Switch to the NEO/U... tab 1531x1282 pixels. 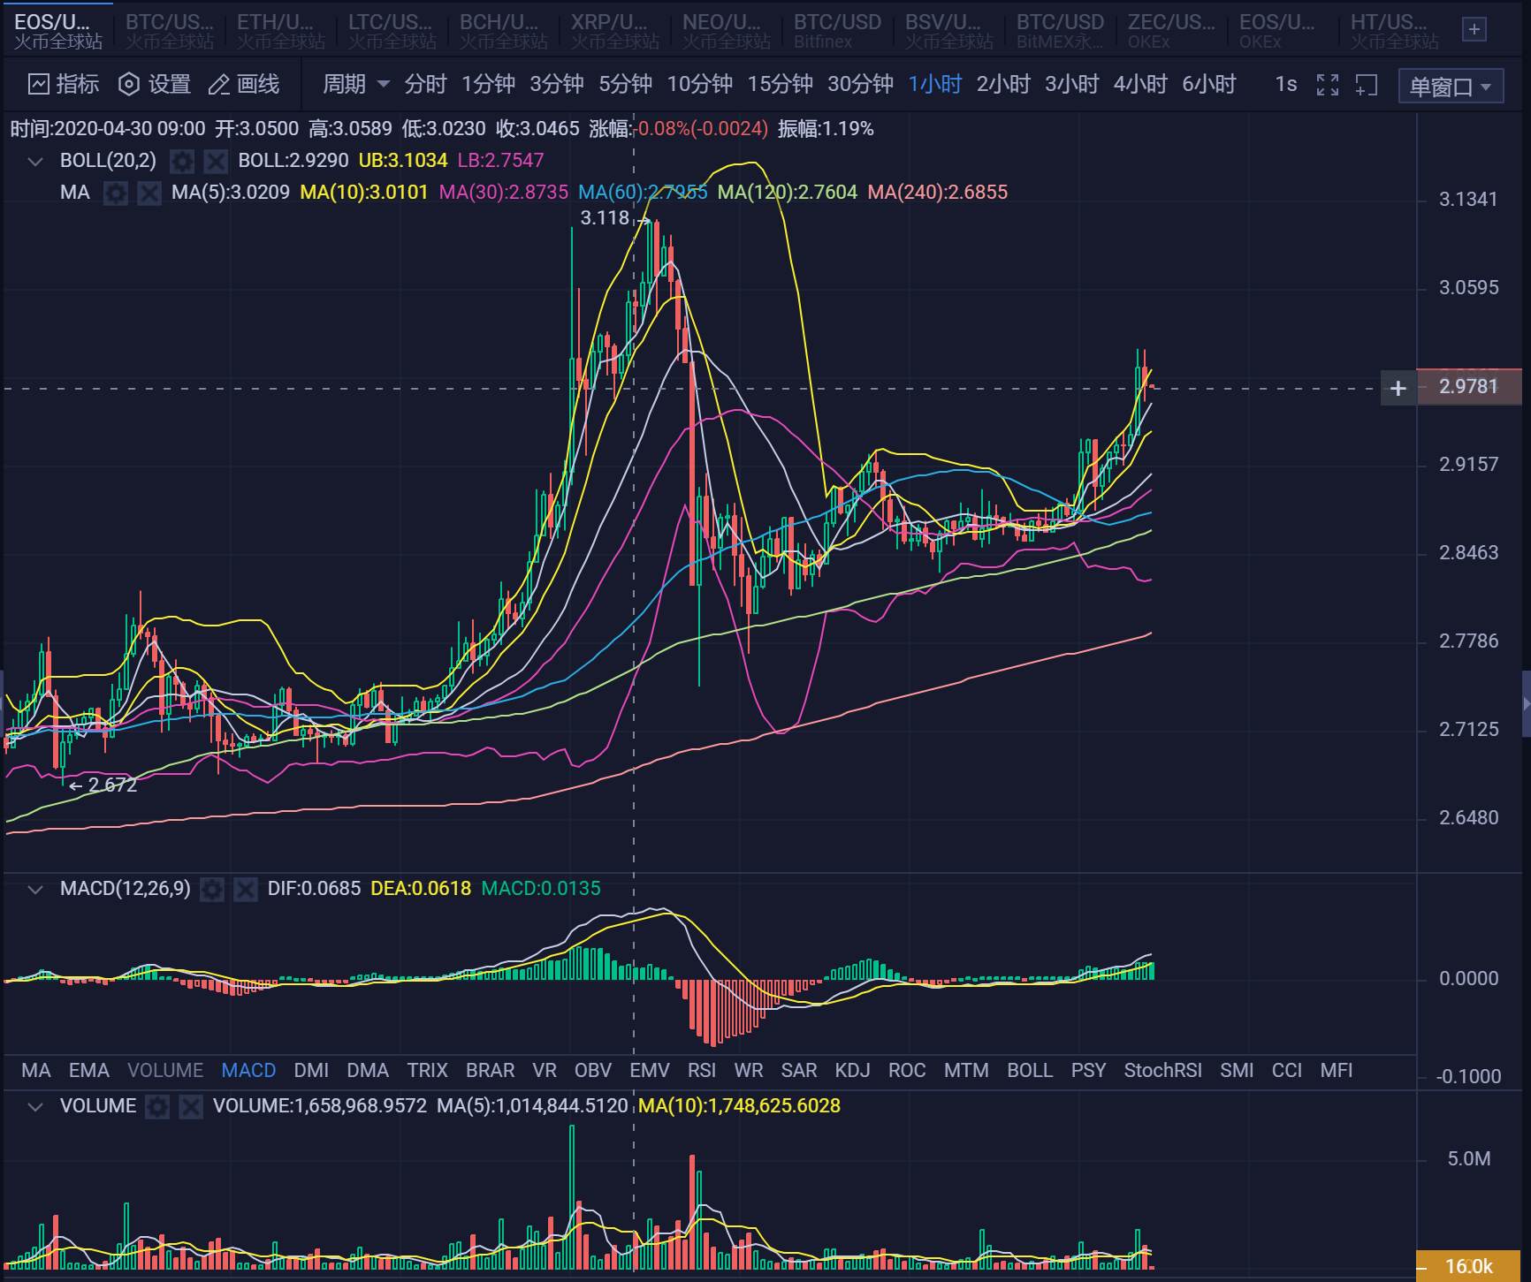click(726, 31)
